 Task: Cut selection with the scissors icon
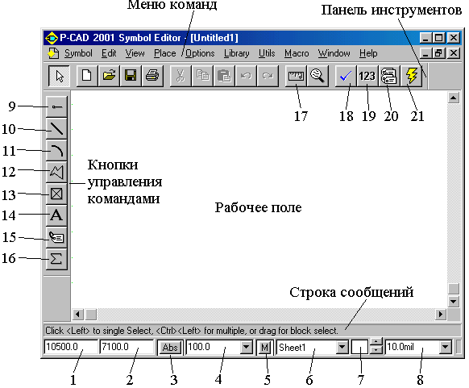pyautogui.click(x=181, y=76)
